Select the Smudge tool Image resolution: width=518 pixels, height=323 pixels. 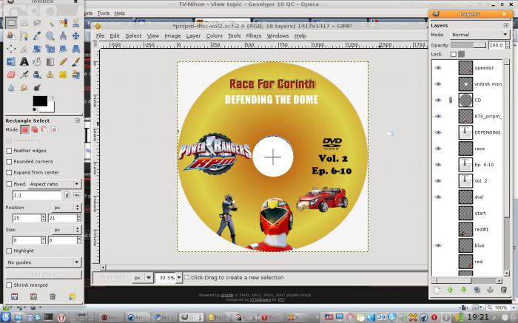[x=24, y=87]
